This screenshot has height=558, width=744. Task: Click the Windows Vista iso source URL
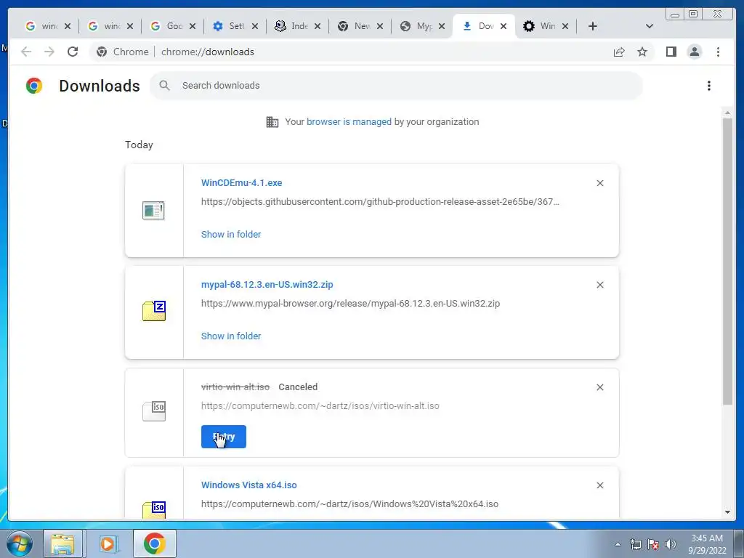pos(349,504)
